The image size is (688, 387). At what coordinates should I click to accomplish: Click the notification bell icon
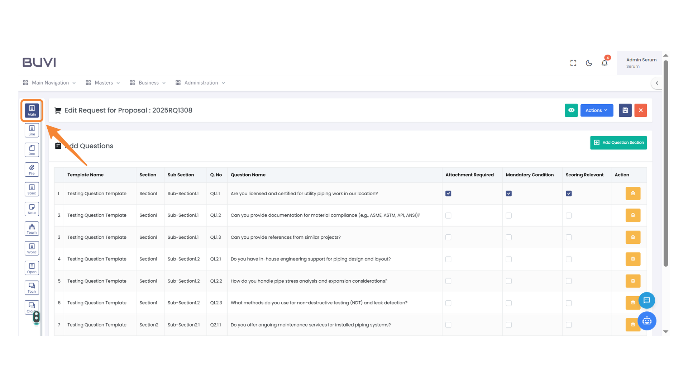pos(604,63)
